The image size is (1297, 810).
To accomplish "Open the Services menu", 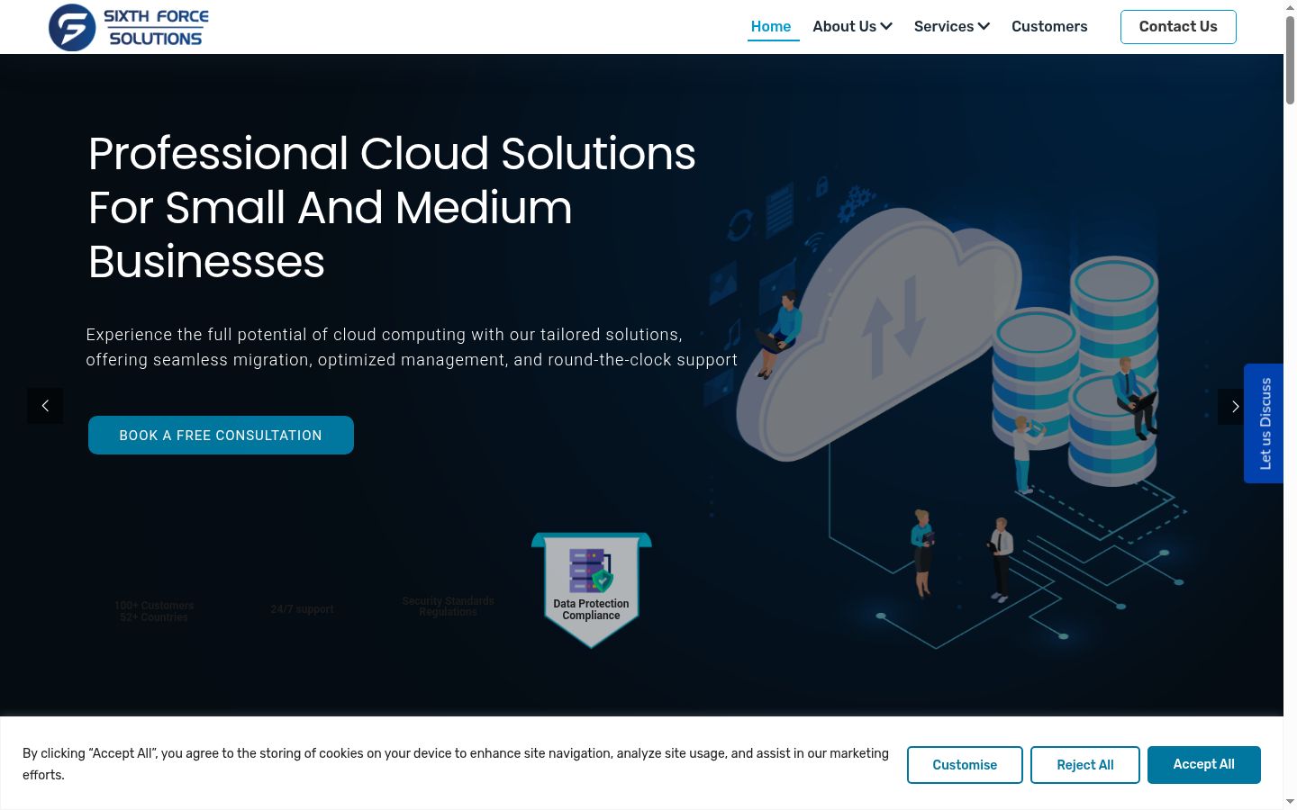I will coord(951,26).
